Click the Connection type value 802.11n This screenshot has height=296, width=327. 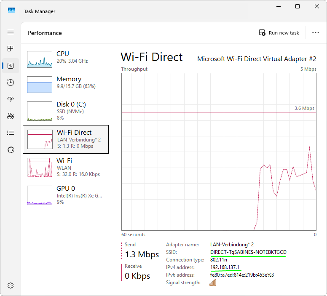(x=219, y=260)
